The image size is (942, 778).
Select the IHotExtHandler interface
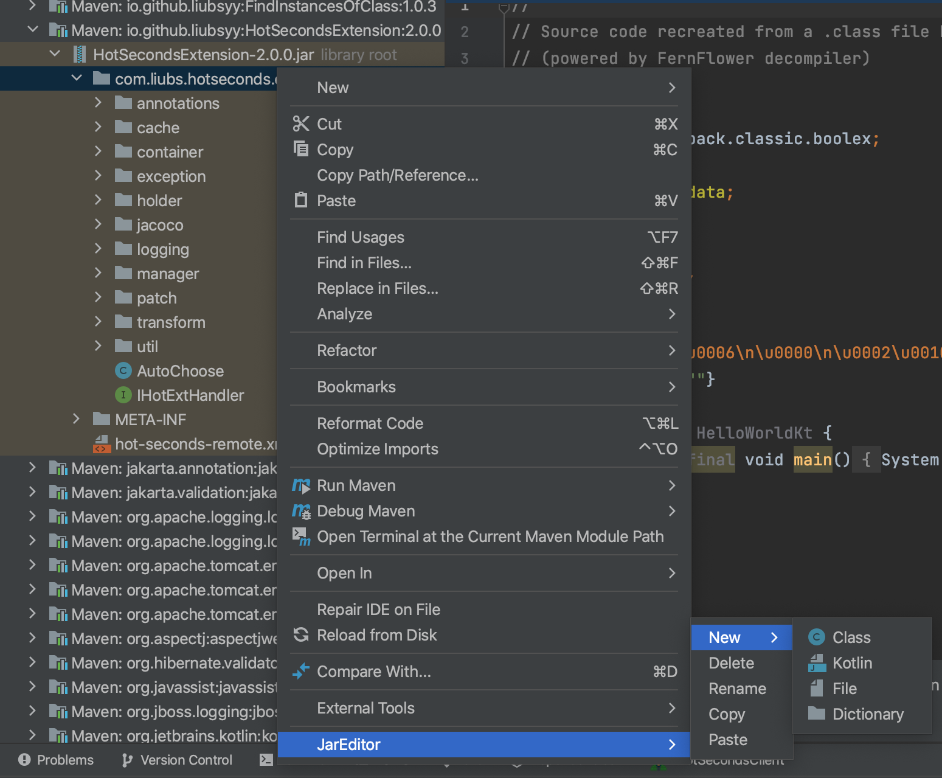190,395
